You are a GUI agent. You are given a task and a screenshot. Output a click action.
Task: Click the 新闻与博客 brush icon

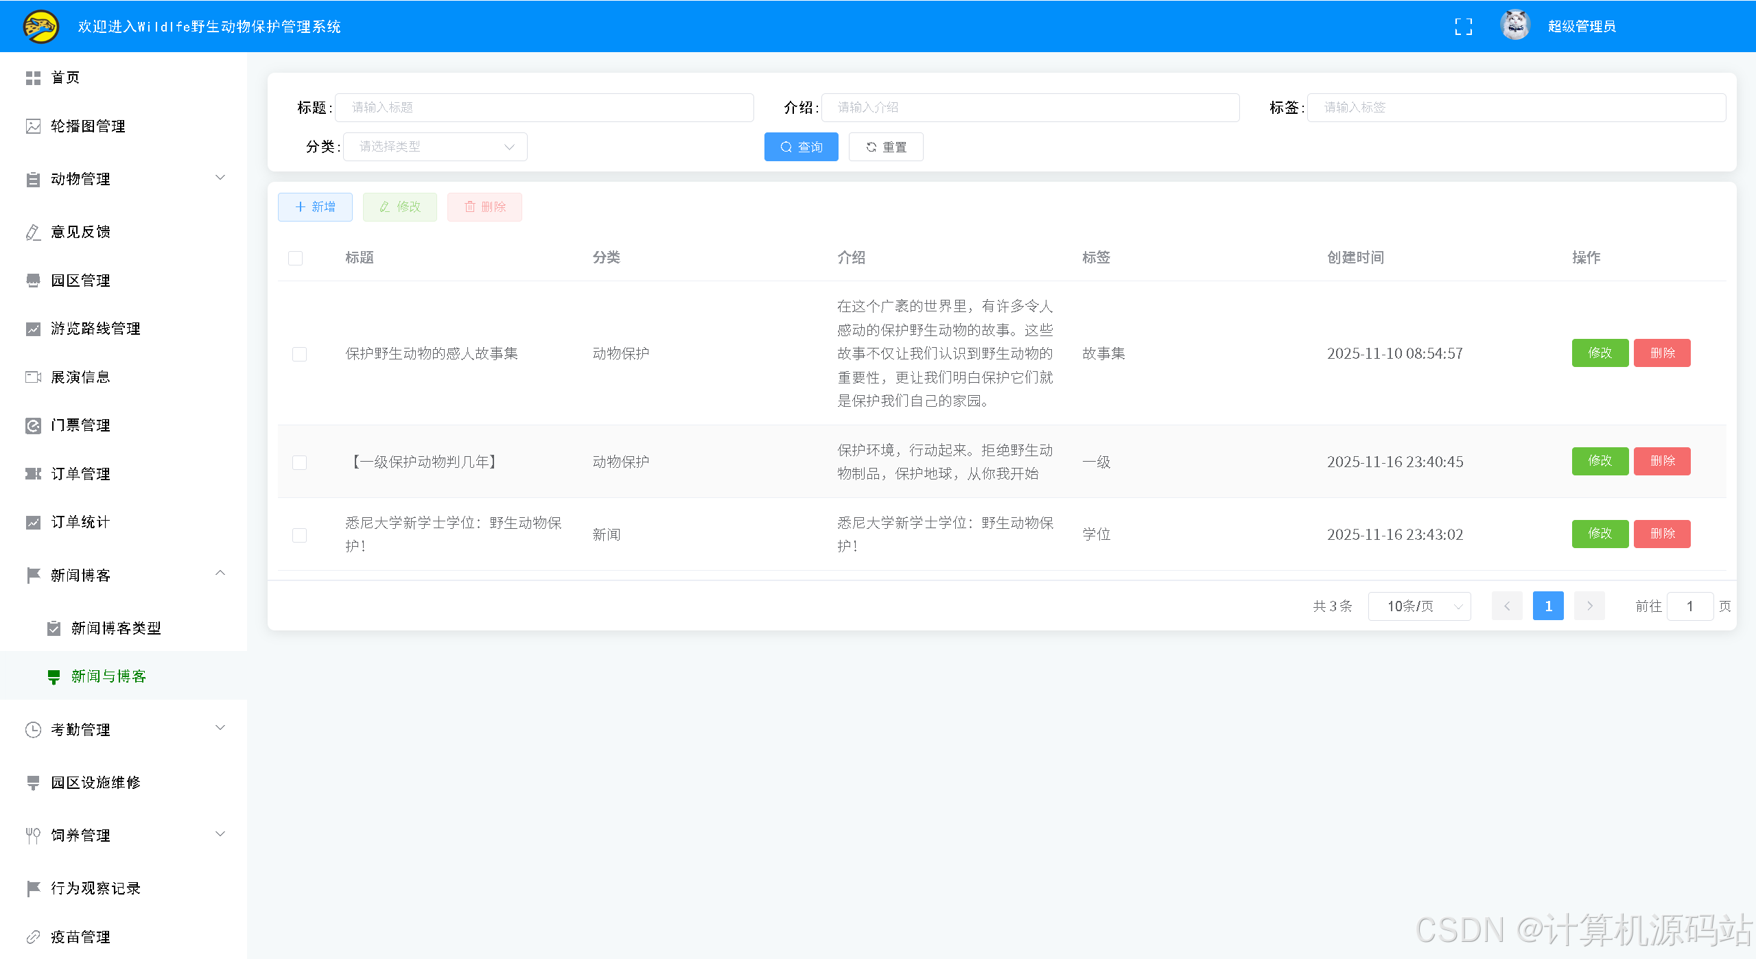(54, 677)
